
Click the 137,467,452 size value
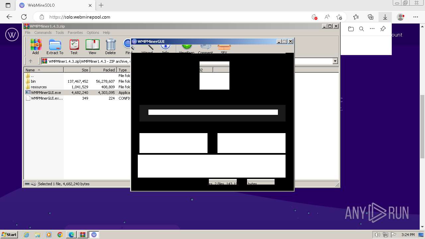pos(78,81)
